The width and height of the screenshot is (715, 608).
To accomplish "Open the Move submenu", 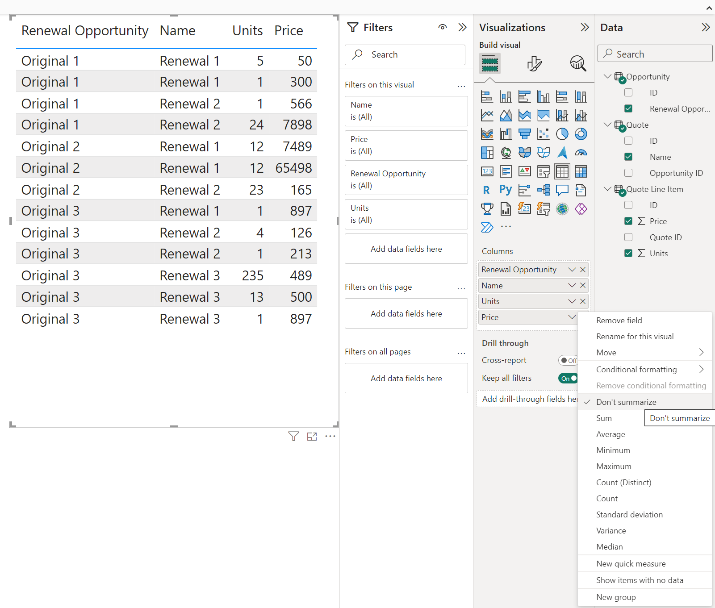I will pos(644,353).
